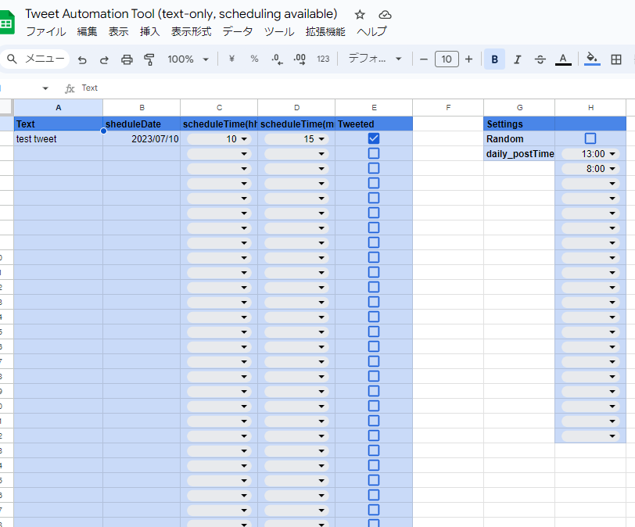Open the ヘルプ menu

coord(371,31)
